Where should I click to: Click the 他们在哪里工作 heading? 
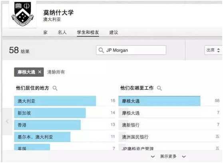tap(137, 88)
